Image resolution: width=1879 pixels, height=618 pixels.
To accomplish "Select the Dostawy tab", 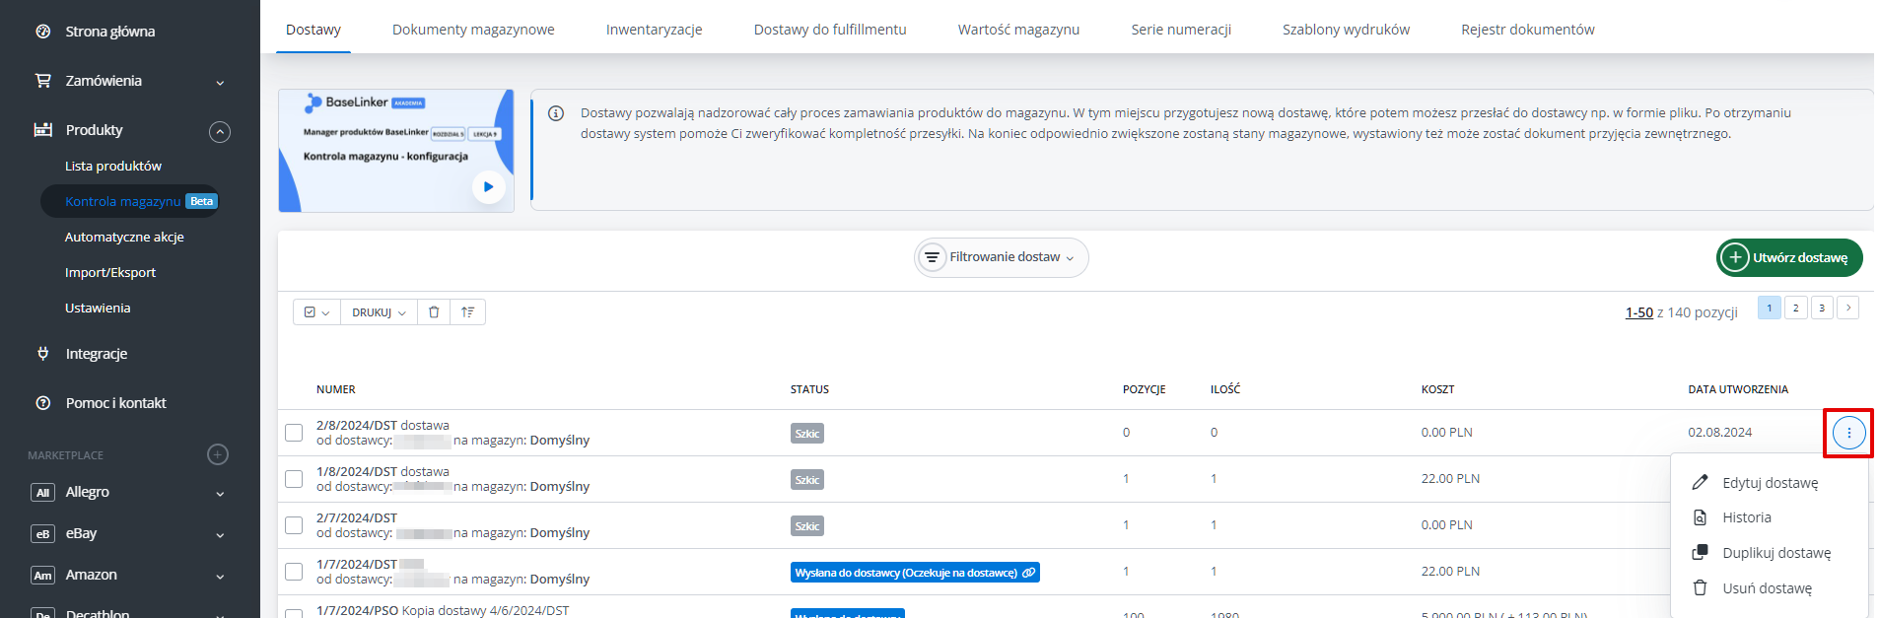I will [313, 30].
